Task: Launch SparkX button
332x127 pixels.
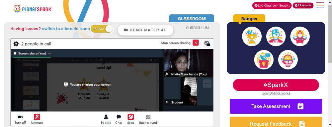Action: coord(276,85)
